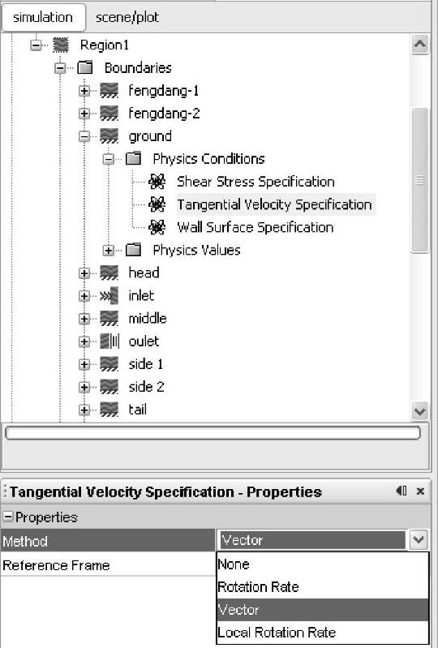
Task: Click the Physics Conditions folder icon
Action: tap(134, 159)
